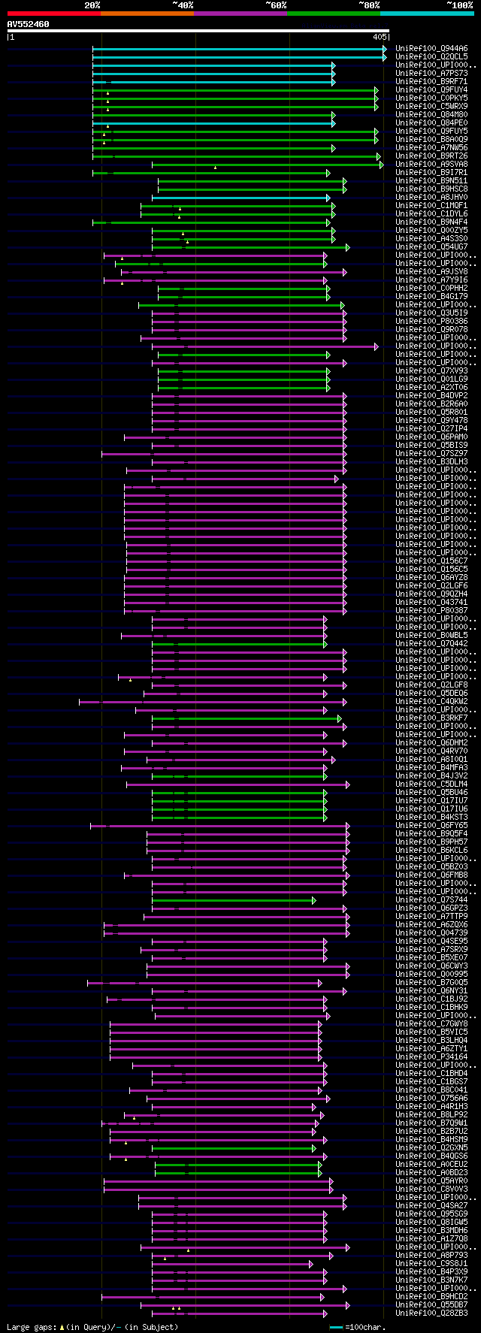Image resolution: width=481 pixels, height=1333 pixels.
Task: Click the UniRef100_Q6AYZ8 label
Action: click(x=431, y=578)
